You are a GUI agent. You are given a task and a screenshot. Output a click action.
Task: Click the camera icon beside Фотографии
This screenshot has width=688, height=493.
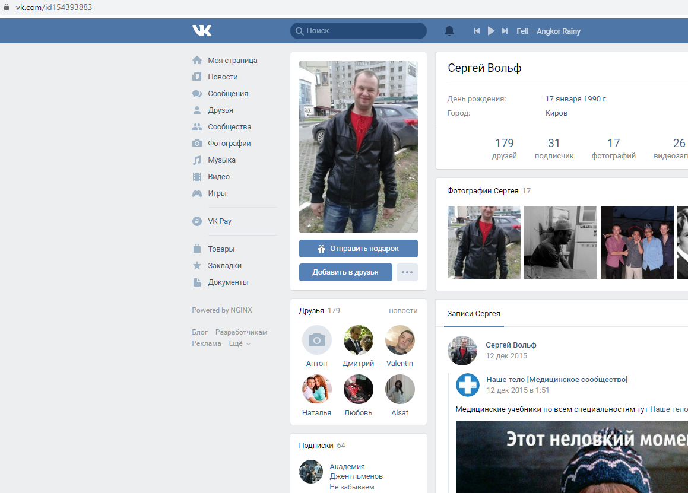(x=197, y=144)
